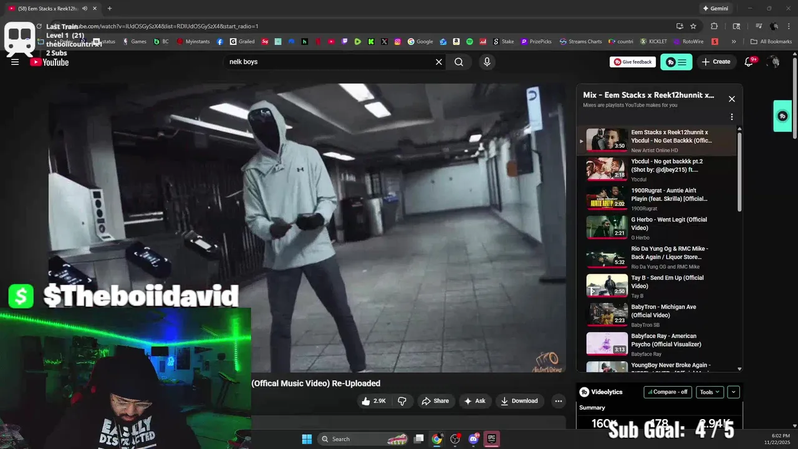Screen dimensions: 798x449
Task: Click in the nelk boys search field
Action: click(x=329, y=62)
